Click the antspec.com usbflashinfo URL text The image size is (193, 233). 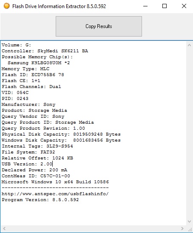(x=55, y=194)
